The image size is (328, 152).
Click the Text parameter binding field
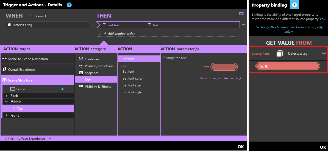click(224, 67)
